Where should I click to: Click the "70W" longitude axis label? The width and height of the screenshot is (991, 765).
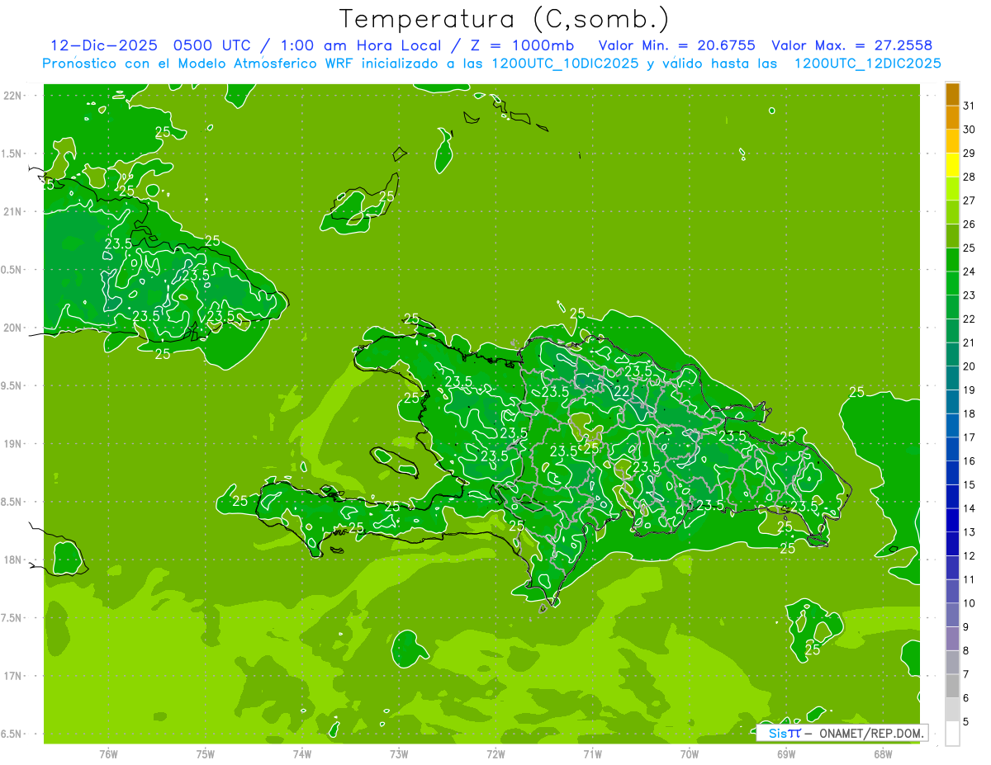point(690,753)
